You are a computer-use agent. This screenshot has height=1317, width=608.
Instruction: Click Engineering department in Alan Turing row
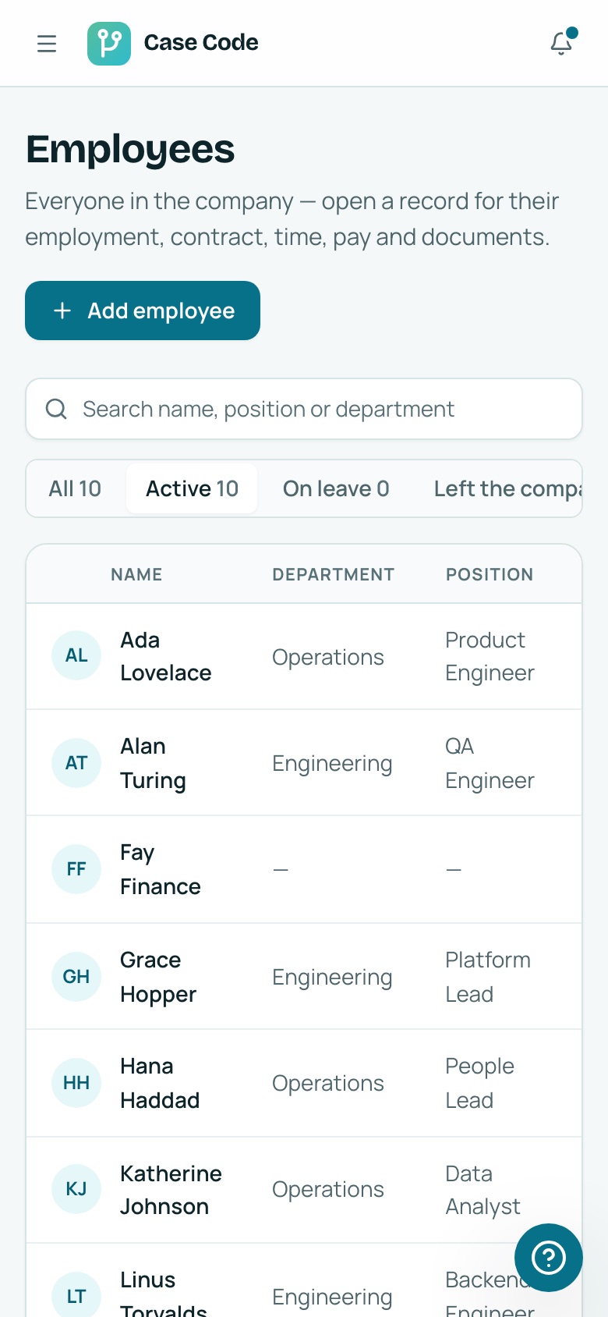pyautogui.click(x=332, y=764)
